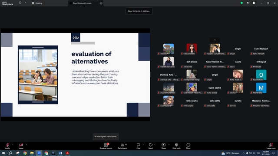This screenshot has width=278, height=156.
Task: Expand chat options arrow
Action: pyautogui.click(x=143, y=145)
